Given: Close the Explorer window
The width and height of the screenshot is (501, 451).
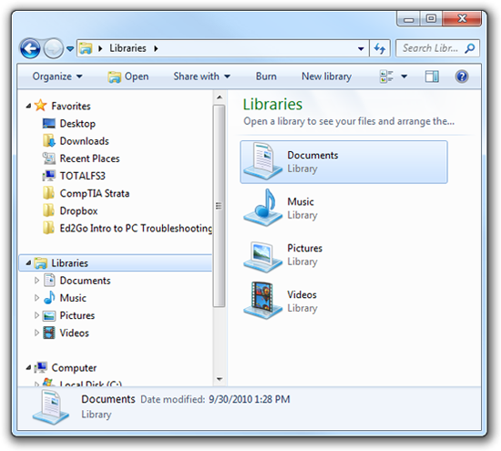Looking at the screenshot, I should click(462, 19).
